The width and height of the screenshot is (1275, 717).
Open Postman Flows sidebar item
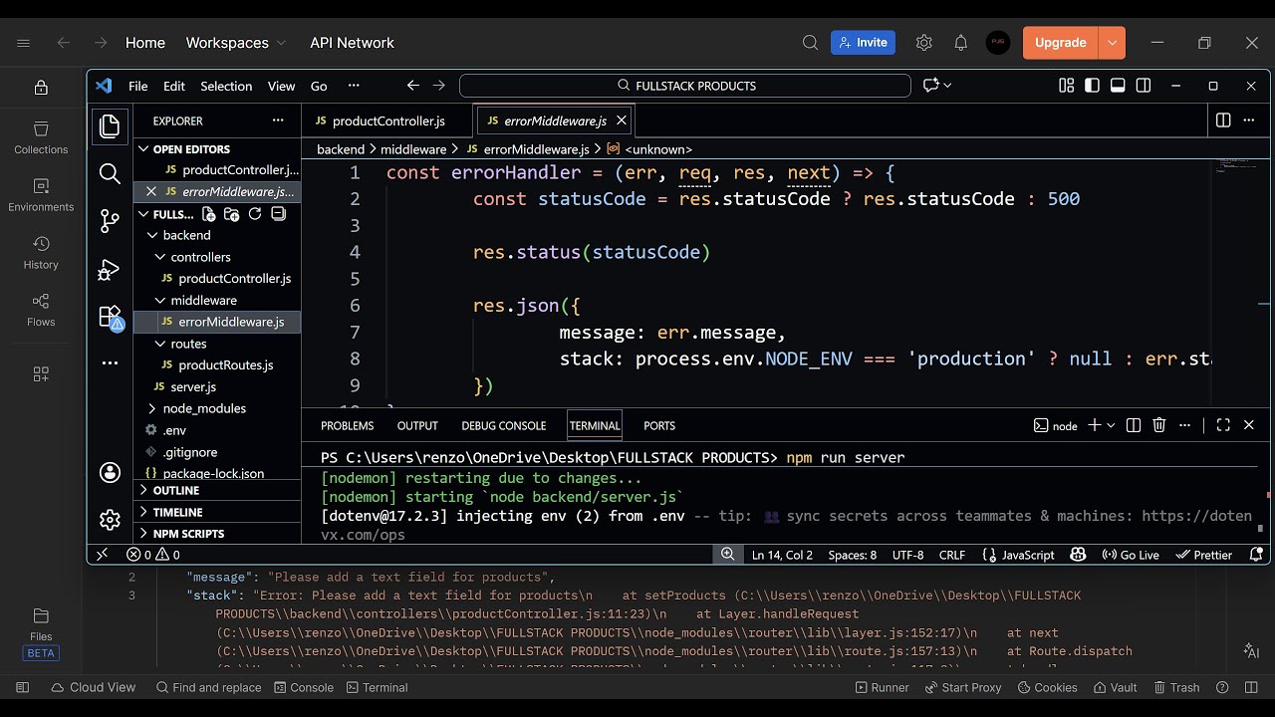[x=41, y=311]
